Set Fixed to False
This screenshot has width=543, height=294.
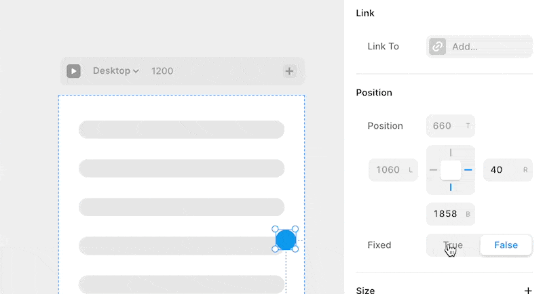(506, 245)
